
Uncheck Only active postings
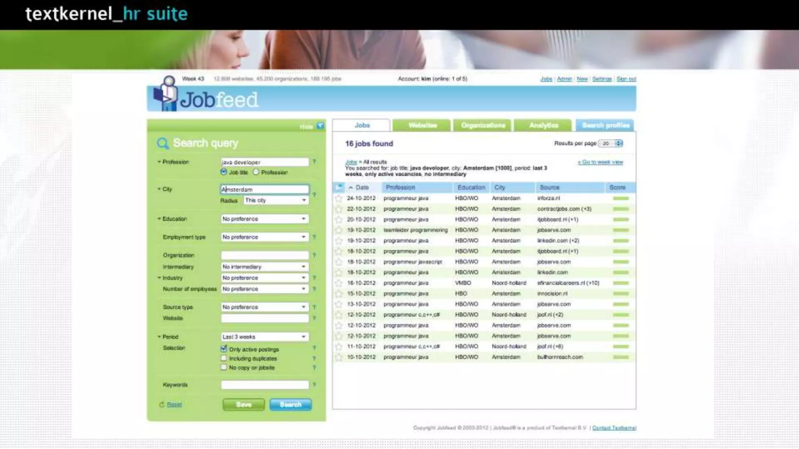pyautogui.click(x=224, y=349)
